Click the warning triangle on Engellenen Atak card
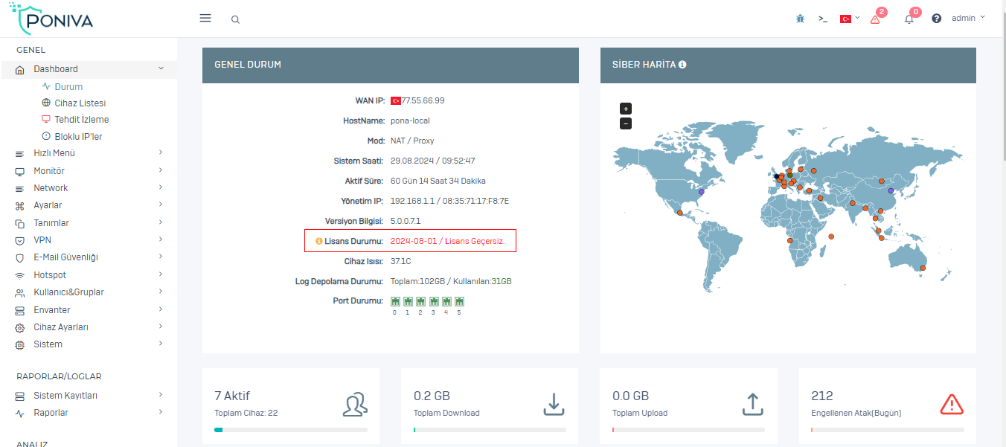The height and width of the screenshot is (447, 1006). pos(952,404)
